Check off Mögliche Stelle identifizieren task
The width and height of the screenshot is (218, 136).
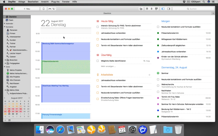[98, 61]
